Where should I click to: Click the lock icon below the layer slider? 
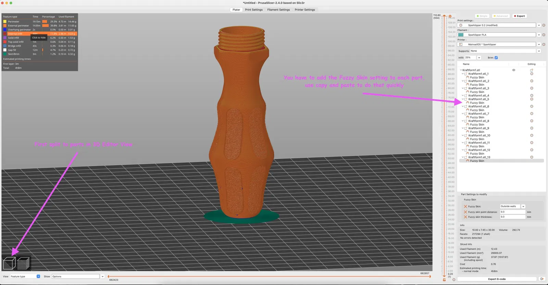tap(444, 280)
